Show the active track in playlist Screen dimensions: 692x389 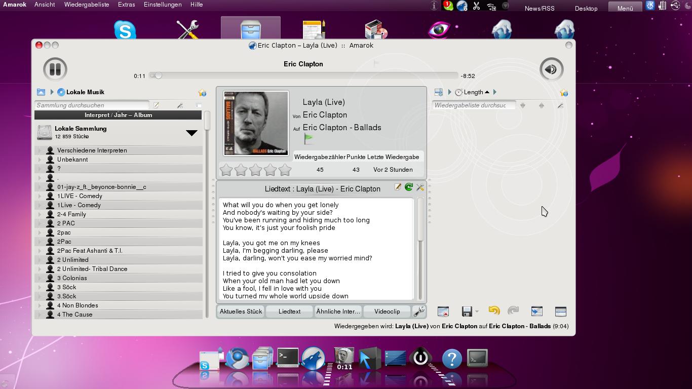tap(536, 312)
